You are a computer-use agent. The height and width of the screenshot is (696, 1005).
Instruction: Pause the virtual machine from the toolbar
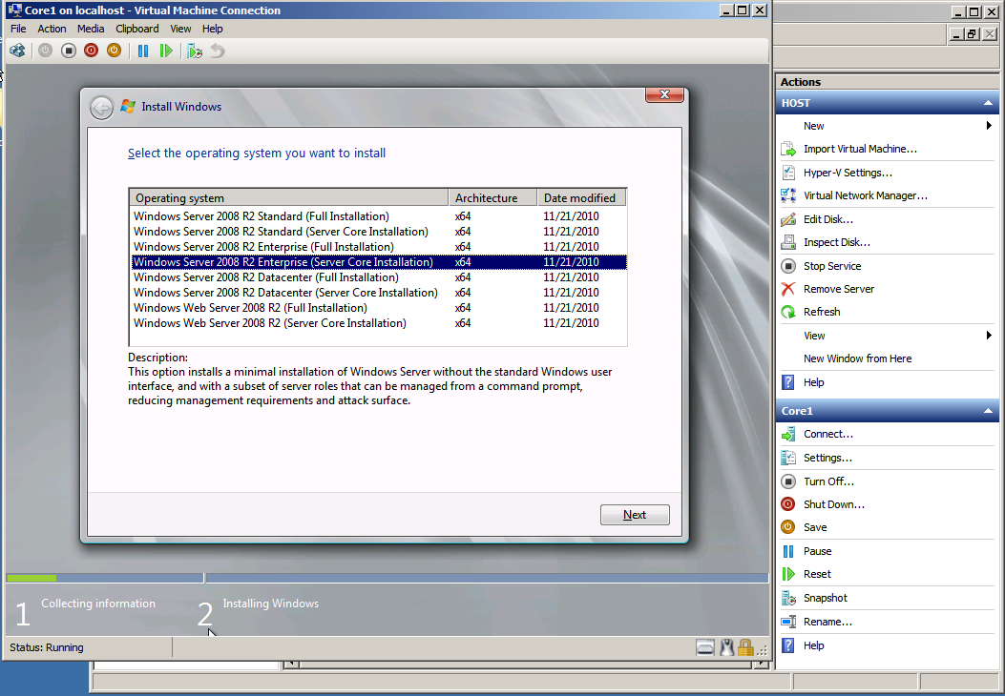point(143,51)
